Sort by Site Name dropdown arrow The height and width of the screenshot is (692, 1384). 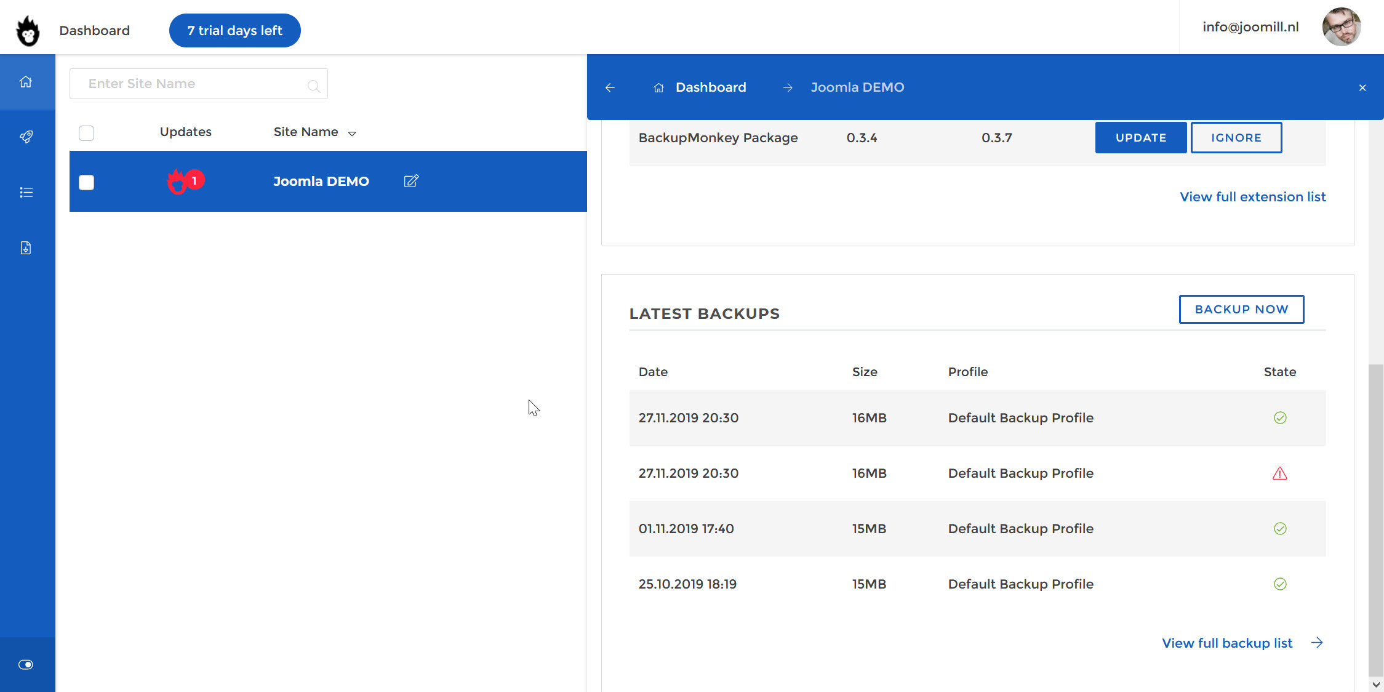pyautogui.click(x=352, y=134)
